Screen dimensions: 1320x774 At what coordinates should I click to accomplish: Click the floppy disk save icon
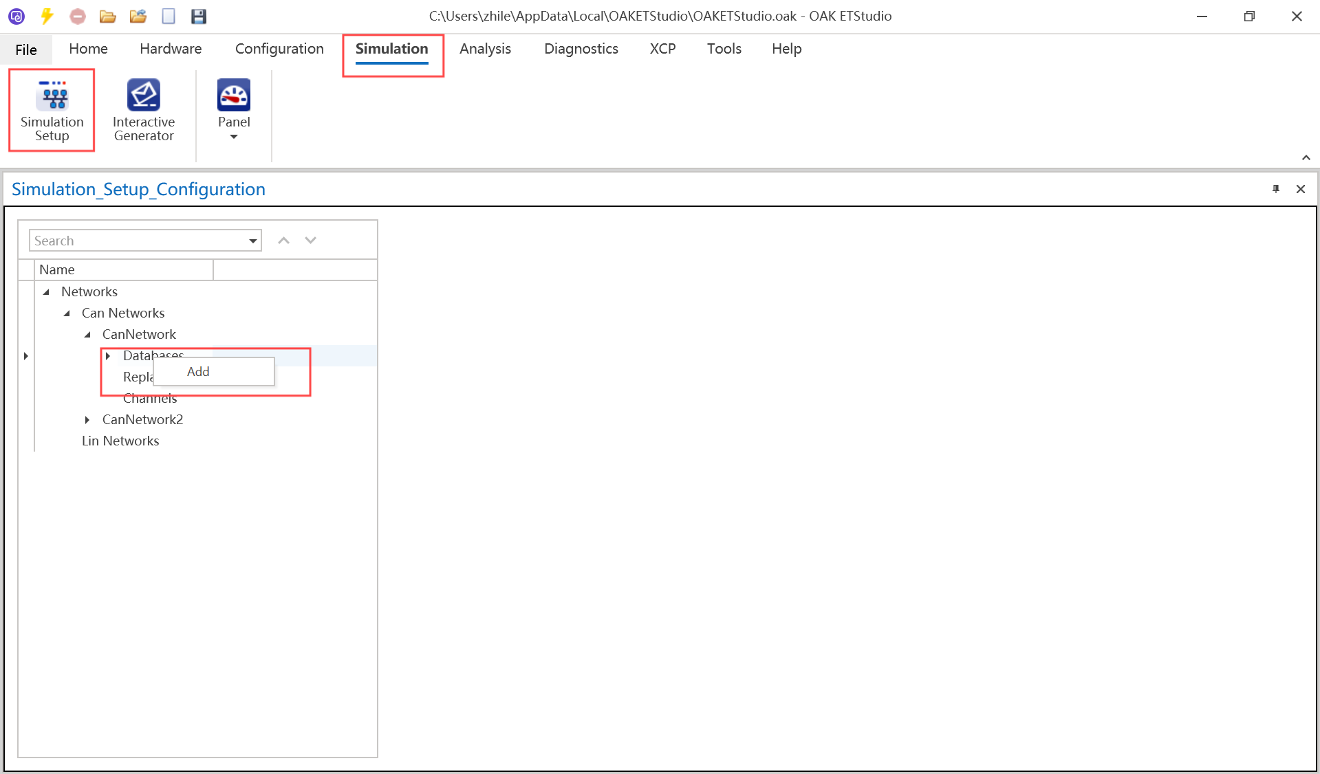tap(199, 16)
